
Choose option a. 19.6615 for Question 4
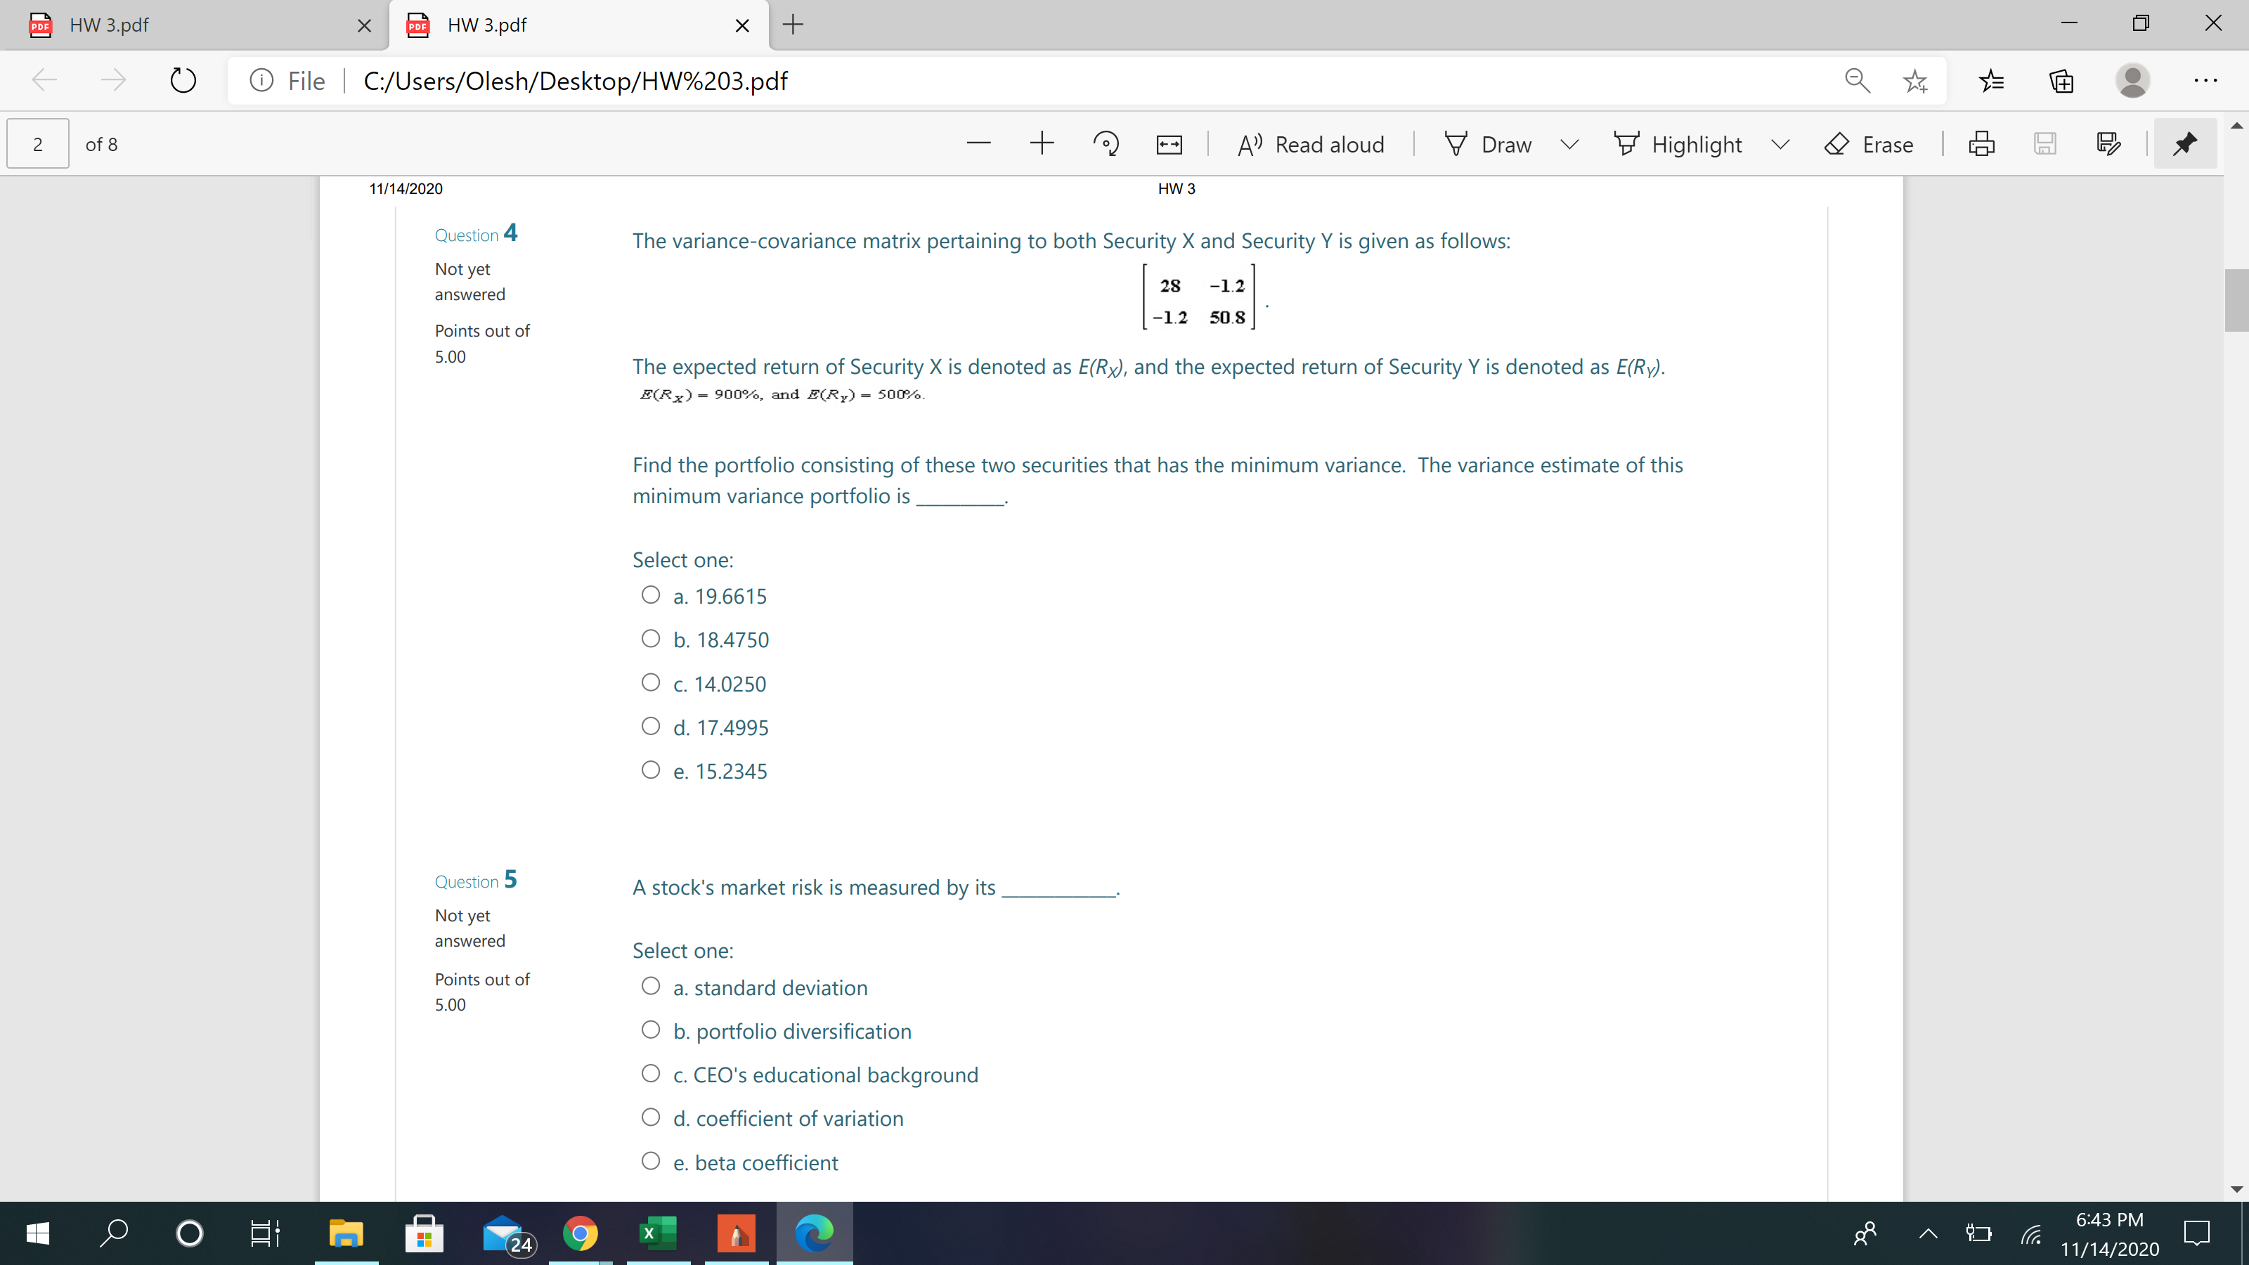coord(650,595)
